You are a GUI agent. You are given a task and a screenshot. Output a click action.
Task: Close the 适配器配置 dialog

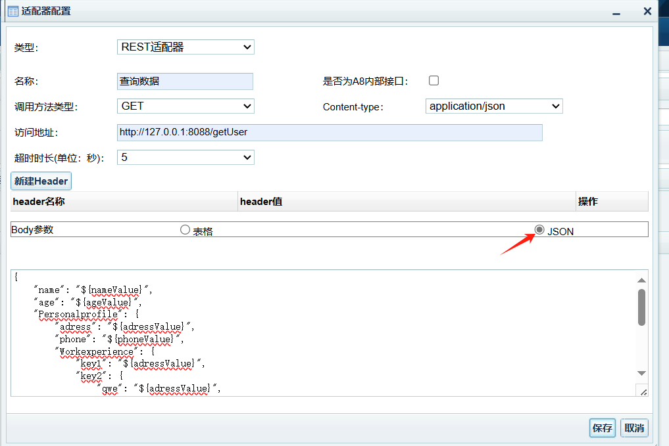click(647, 12)
